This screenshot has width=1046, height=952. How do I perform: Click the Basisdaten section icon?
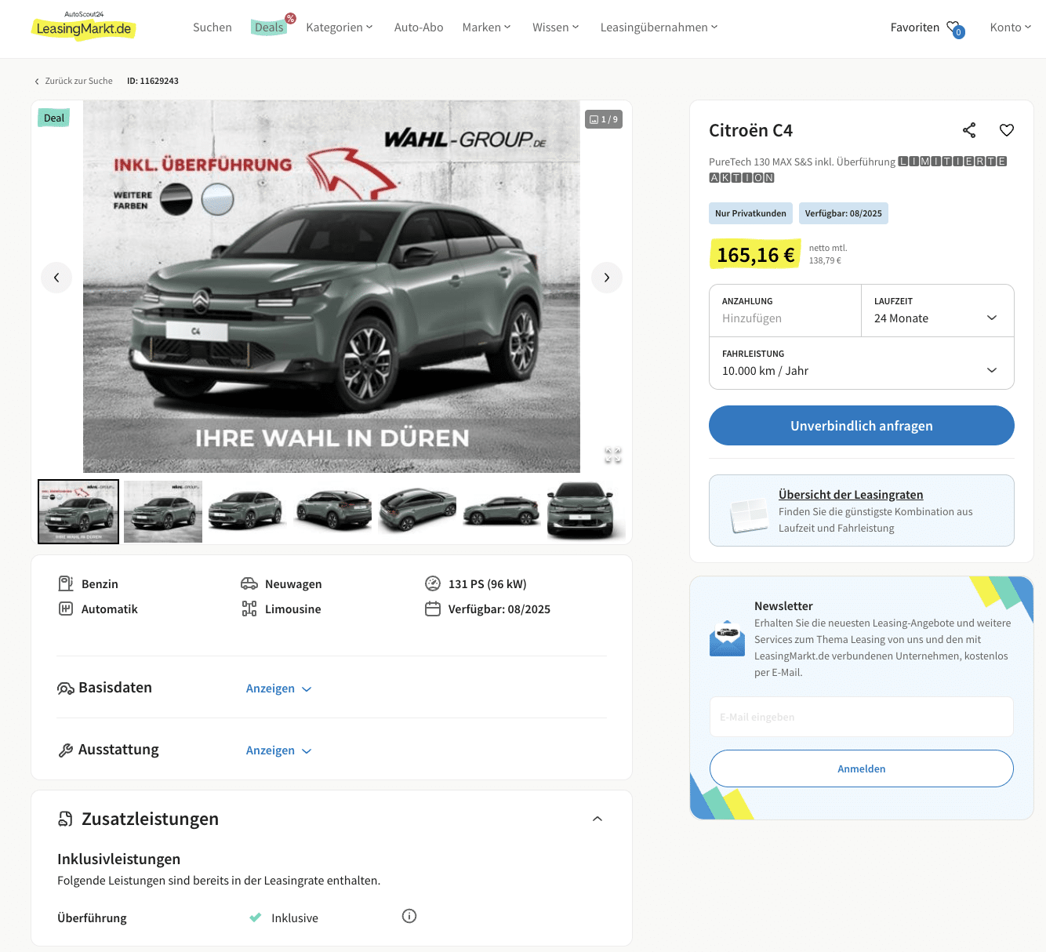pos(66,689)
